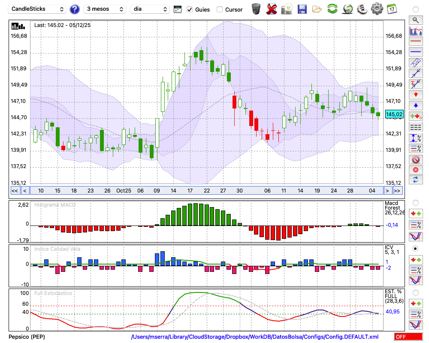The image size is (429, 343).
Task: Open the CandleSticks chart type dropdown
Action: coord(38,9)
